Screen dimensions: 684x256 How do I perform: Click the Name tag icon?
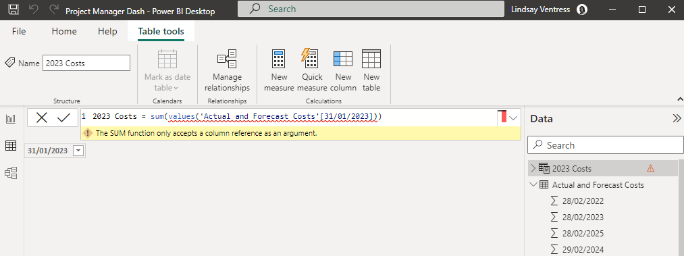(10, 63)
